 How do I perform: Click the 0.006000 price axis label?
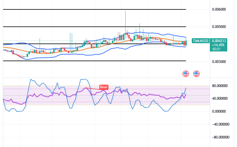tap(219, 9)
